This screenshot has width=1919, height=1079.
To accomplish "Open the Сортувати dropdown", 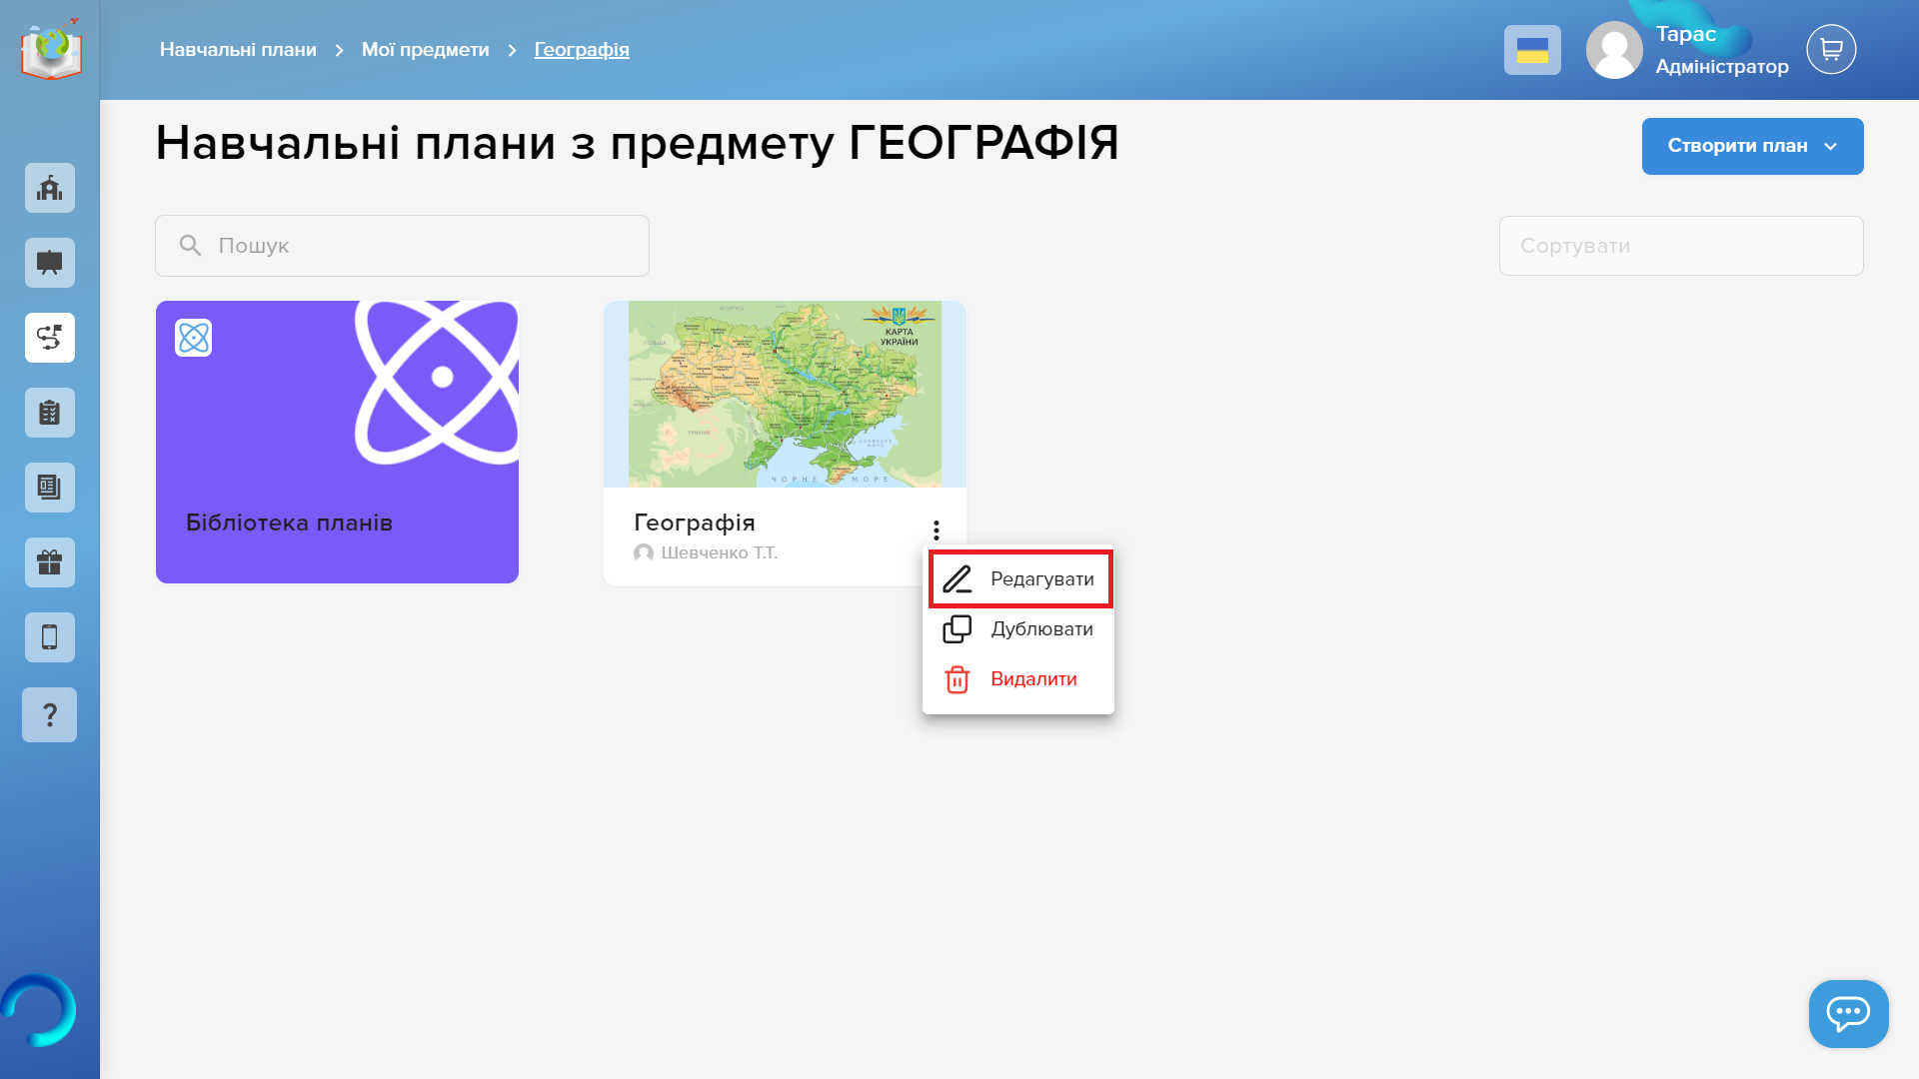I will pos(1681,246).
